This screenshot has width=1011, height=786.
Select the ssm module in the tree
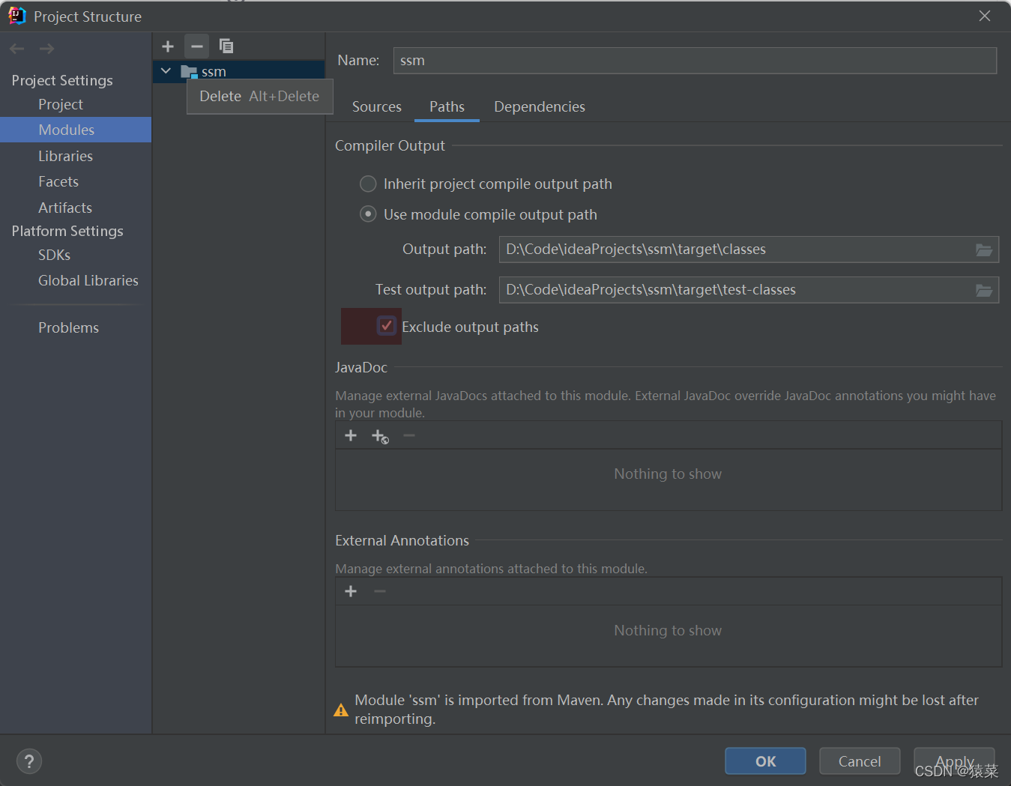[x=238, y=71]
